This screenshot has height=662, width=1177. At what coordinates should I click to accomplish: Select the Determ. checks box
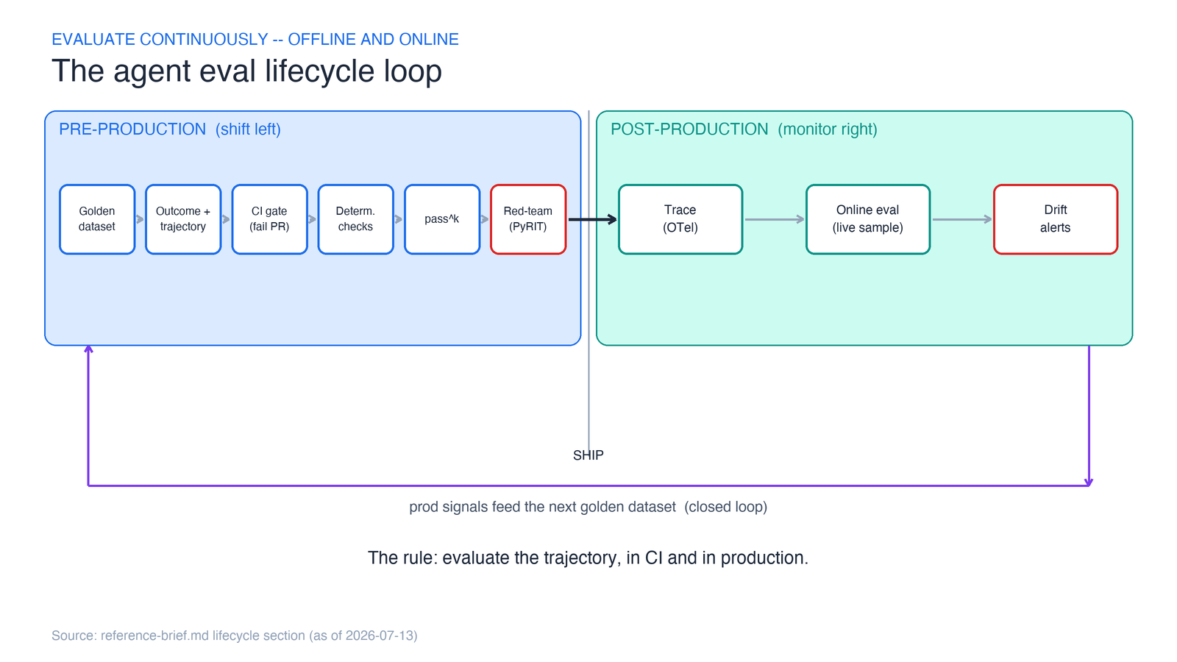[x=355, y=219]
